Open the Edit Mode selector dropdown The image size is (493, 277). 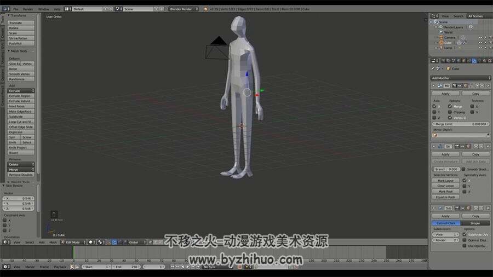tap(73, 242)
